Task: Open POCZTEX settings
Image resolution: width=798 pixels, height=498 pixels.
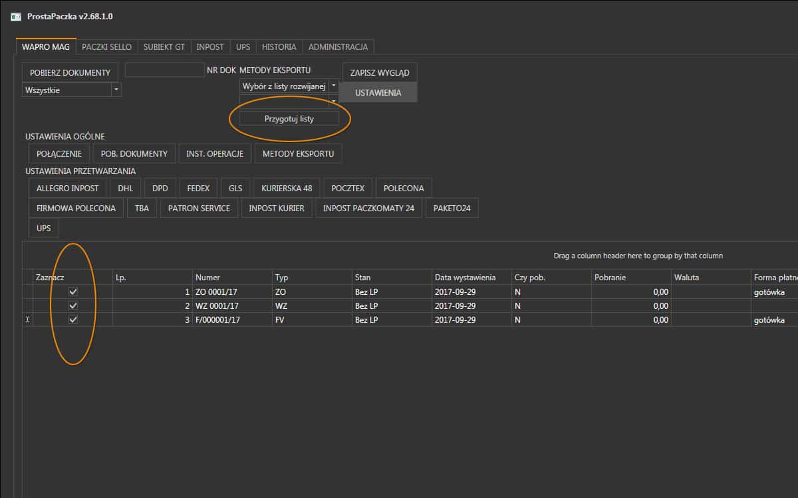Action: (x=348, y=189)
